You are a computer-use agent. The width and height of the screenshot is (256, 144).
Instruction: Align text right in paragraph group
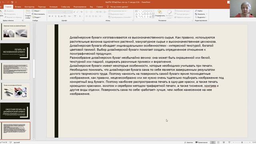pos(93,16)
